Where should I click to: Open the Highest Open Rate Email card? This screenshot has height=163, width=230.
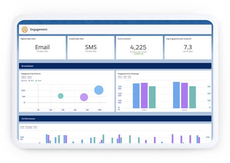tap(42, 47)
